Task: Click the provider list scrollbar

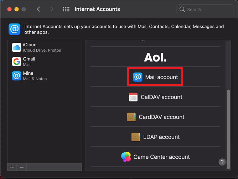Action: 228,129
